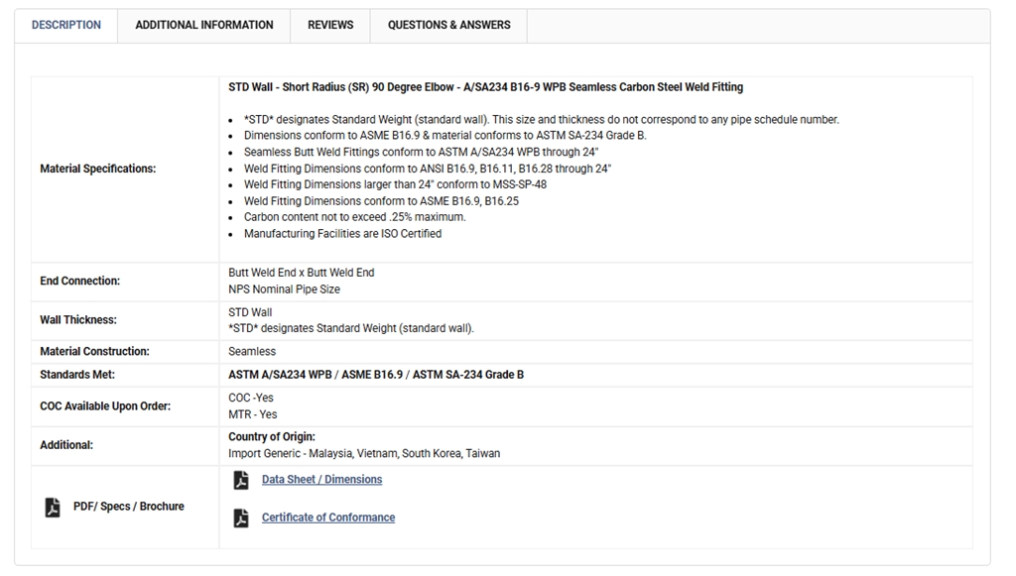Click the bold Country of Origin text

272,437
